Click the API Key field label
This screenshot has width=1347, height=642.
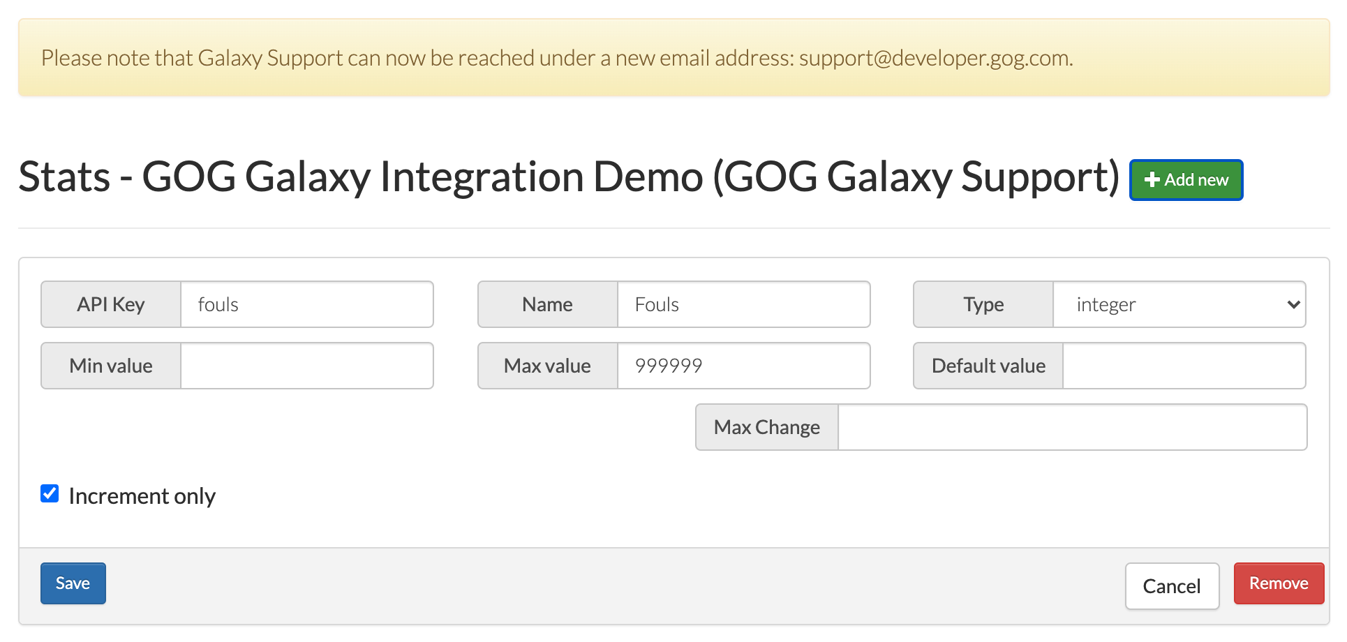point(111,304)
